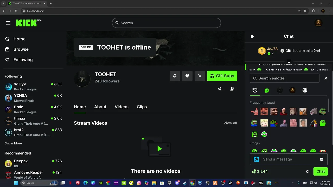Open recently used emotes tab

[x=255, y=90]
